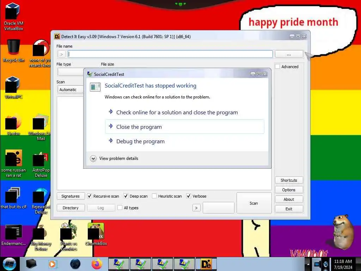Open ChomikBox desktop shortcut
The height and width of the screenshot is (271, 361).
(96, 234)
